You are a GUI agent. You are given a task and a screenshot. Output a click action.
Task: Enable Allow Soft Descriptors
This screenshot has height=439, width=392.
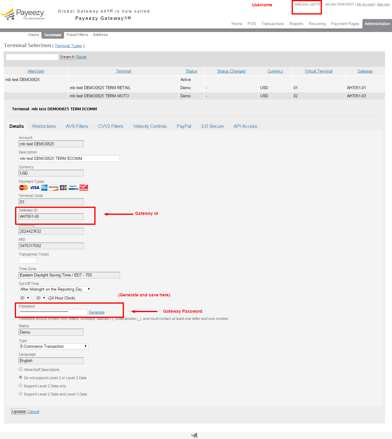(x=20, y=369)
